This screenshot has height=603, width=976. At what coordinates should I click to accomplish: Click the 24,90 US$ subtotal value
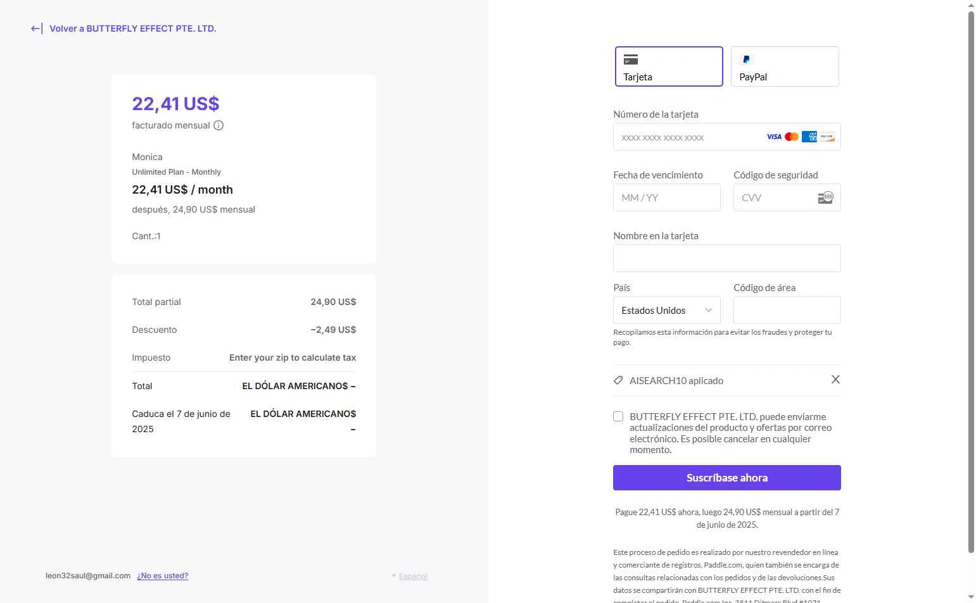[x=333, y=302]
